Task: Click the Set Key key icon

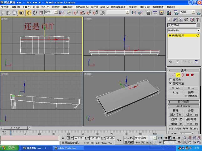Action: click(119, 140)
